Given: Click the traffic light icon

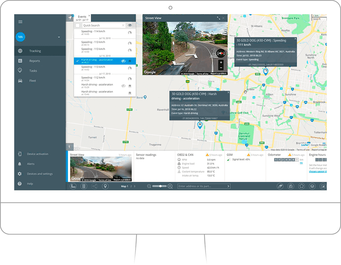Looking at the screenshot, I should point(84,186).
